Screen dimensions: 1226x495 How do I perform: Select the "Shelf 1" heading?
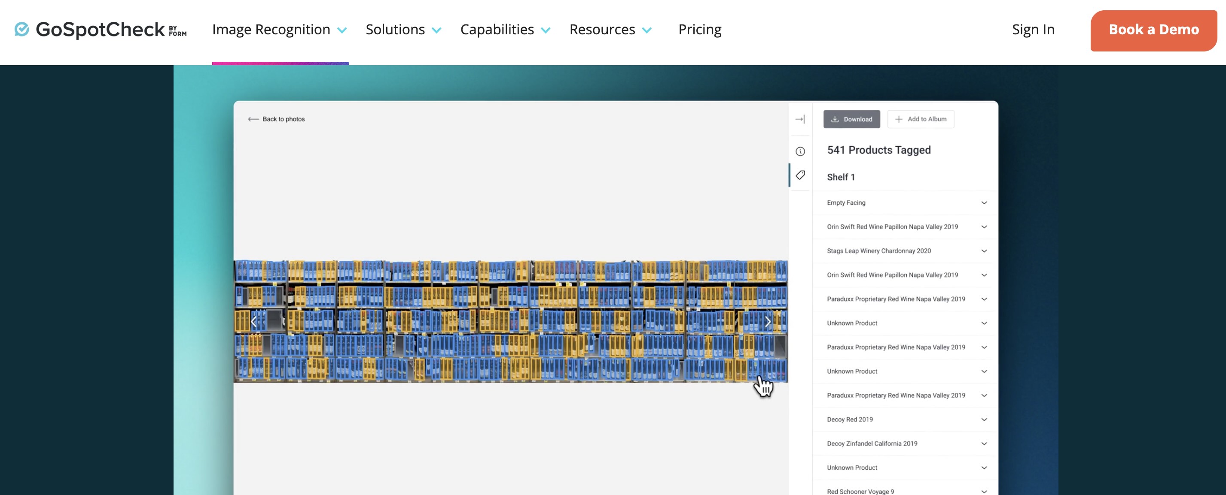pos(841,177)
